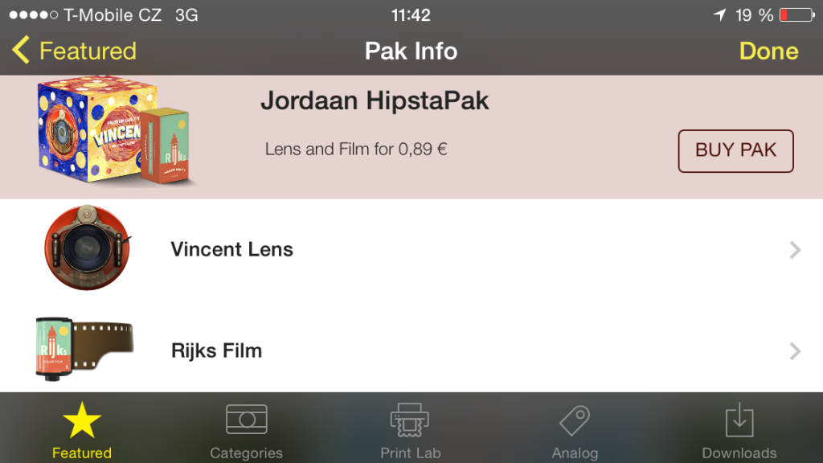
Task: Expand the Rijks Film row chevron
Action: point(795,351)
